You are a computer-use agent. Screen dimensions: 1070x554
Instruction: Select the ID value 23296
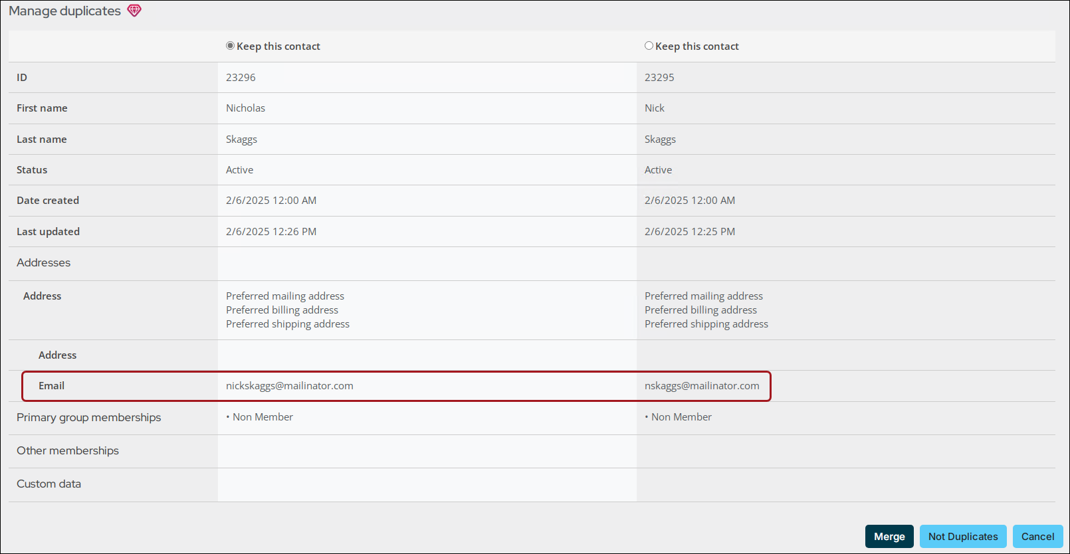241,78
